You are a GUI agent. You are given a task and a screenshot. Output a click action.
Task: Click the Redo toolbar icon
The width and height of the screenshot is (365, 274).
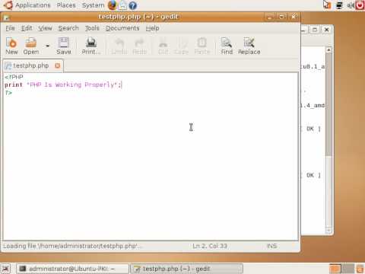click(139, 46)
